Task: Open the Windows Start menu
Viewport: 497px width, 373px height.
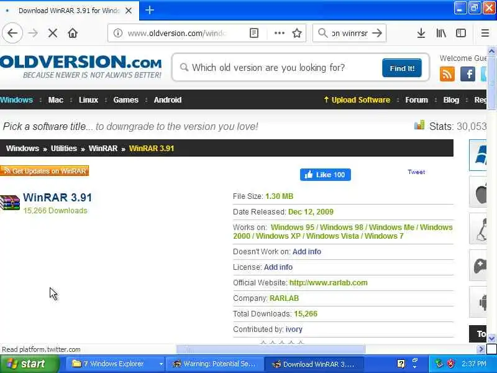Action: pyautogui.click(x=29, y=364)
